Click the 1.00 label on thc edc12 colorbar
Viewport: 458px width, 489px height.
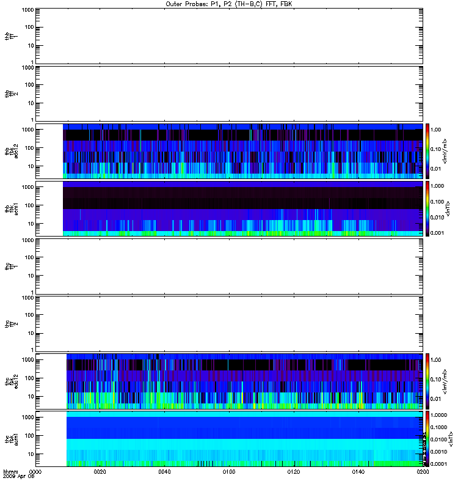[435, 360]
